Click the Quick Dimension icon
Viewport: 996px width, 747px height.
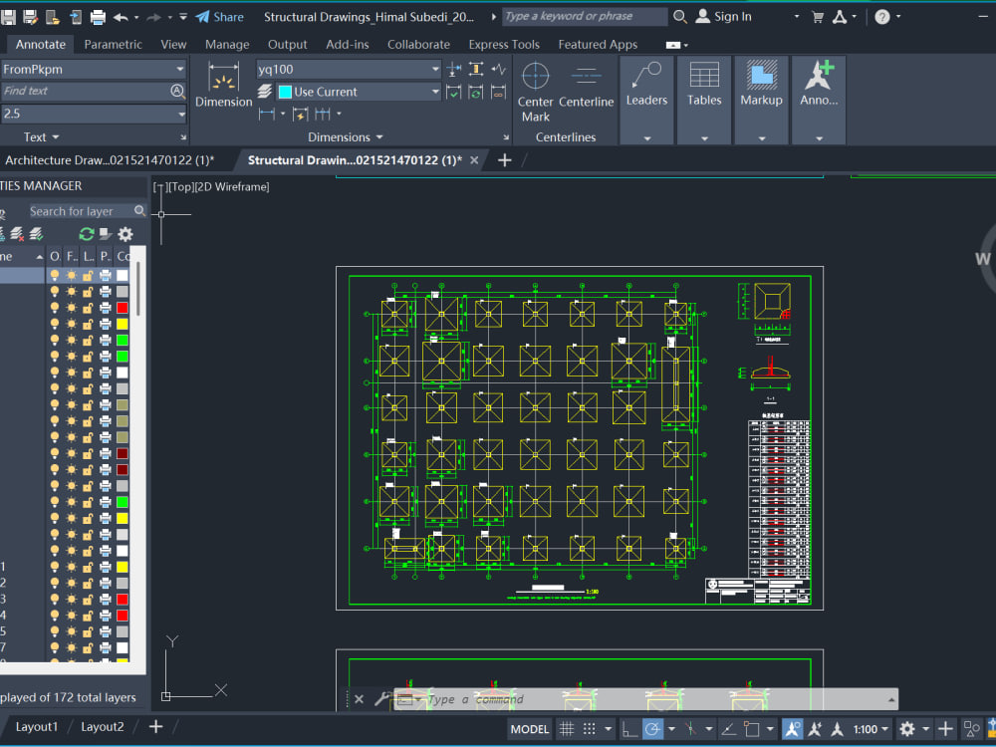(300, 114)
